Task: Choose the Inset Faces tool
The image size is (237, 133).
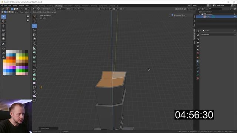Action: click(x=34, y=57)
